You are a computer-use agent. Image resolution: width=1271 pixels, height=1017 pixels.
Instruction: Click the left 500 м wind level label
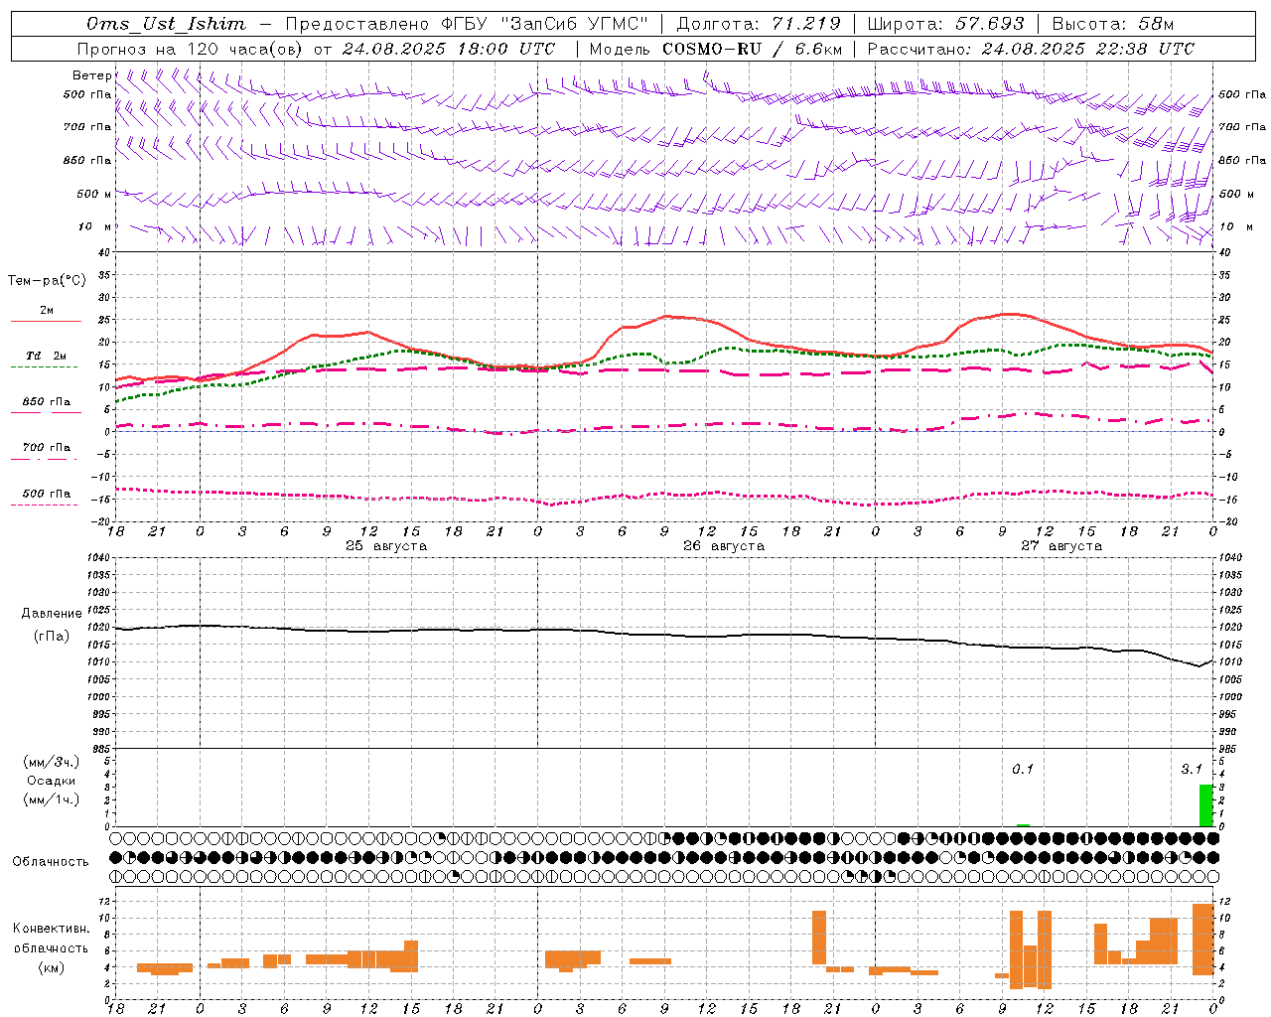(94, 194)
